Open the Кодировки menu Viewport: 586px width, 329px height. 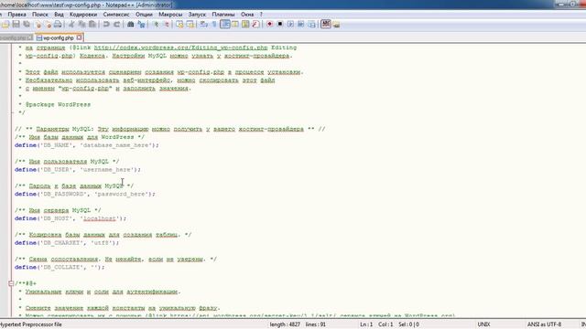click(x=83, y=15)
